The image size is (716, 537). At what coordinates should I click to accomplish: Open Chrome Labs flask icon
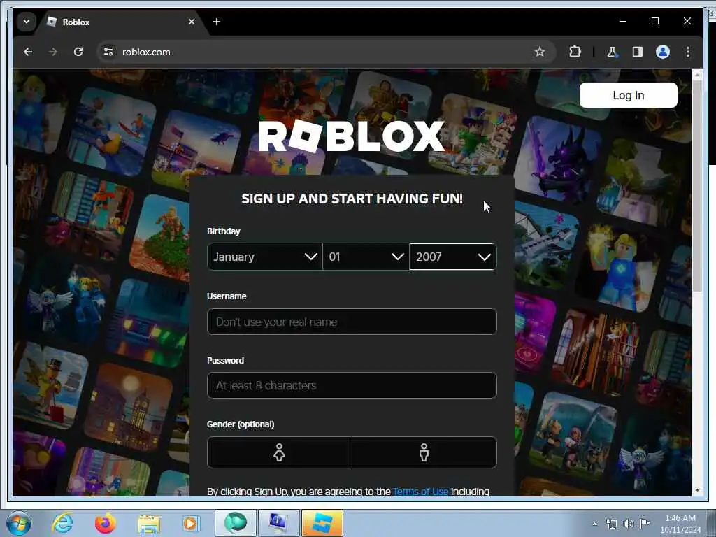(x=612, y=52)
